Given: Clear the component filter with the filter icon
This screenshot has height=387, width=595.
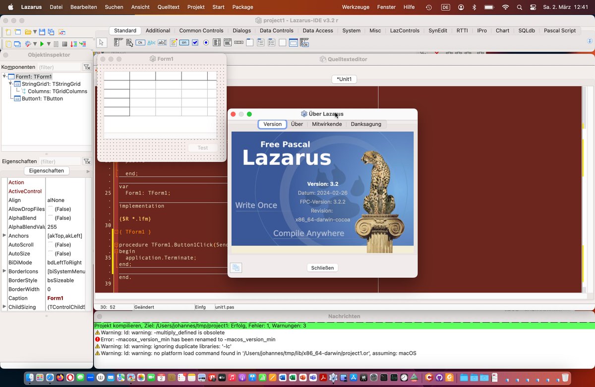Looking at the screenshot, I should point(87,66).
